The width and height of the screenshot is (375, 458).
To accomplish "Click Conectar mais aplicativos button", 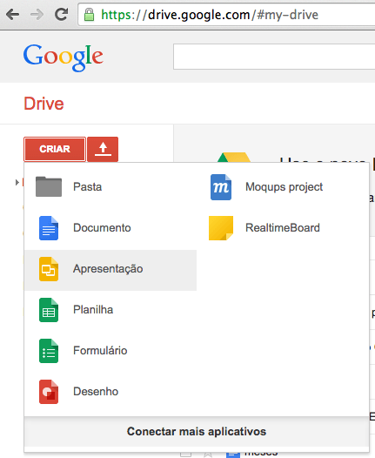I will (197, 431).
